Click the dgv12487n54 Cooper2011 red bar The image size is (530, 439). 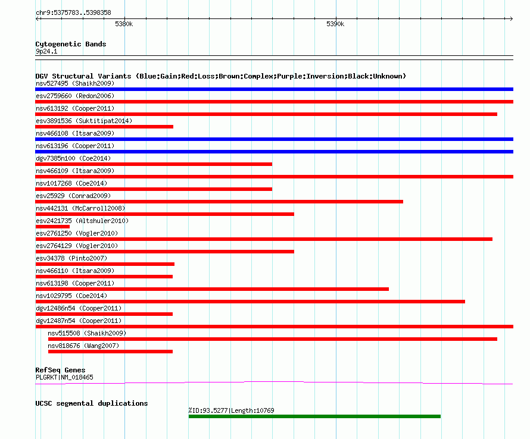pyautogui.click(x=274, y=327)
